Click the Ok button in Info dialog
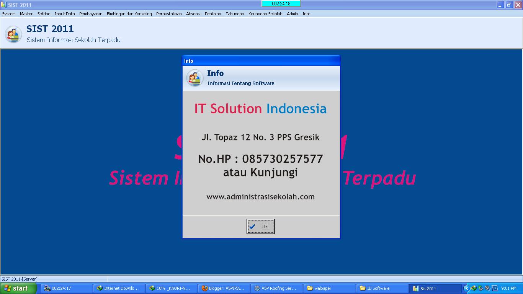This screenshot has width=523, height=294. point(260,227)
